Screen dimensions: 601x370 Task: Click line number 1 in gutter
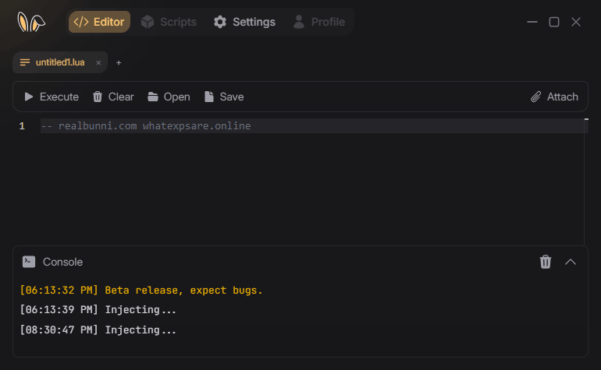point(22,126)
